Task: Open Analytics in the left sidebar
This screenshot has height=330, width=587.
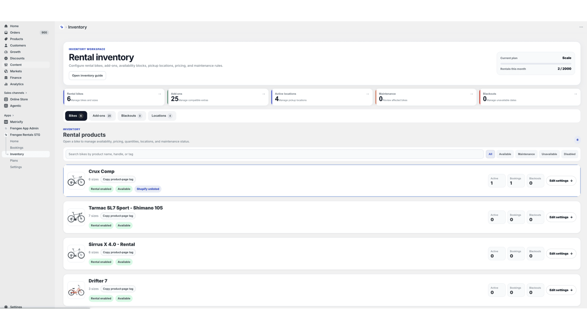Action: click(x=17, y=84)
